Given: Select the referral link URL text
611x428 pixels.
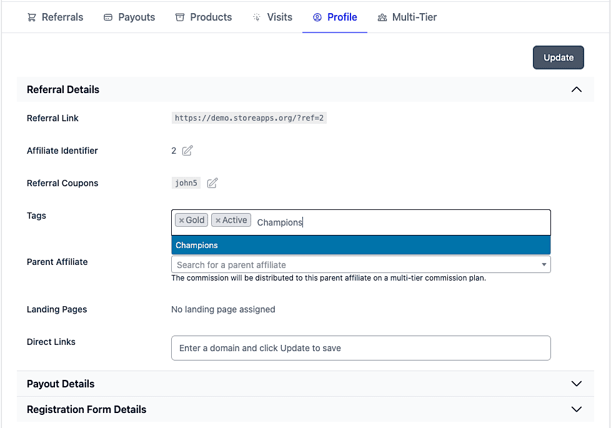Looking at the screenshot, I should (x=249, y=118).
